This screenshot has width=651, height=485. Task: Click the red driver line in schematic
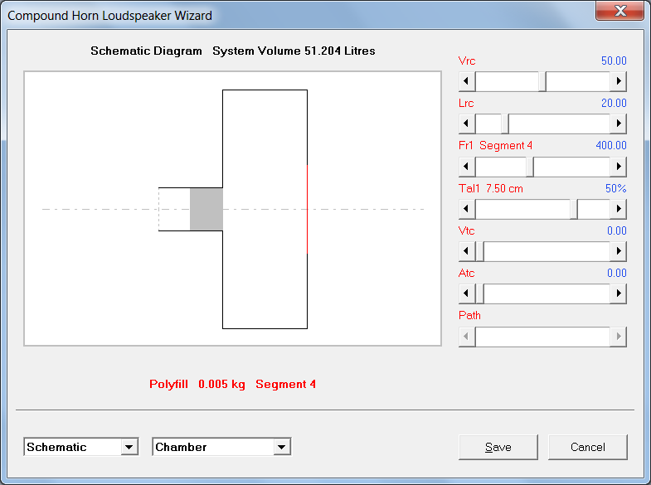[307, 209]
